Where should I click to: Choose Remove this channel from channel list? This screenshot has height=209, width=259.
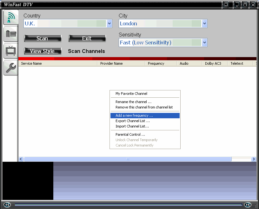[145, 107]
